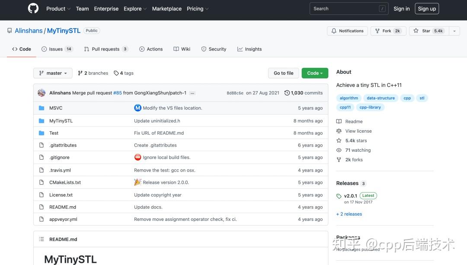This screenshot has height=265, width=467.
Task: Open the Star list dropdown arrow
Action: (454, 31)
